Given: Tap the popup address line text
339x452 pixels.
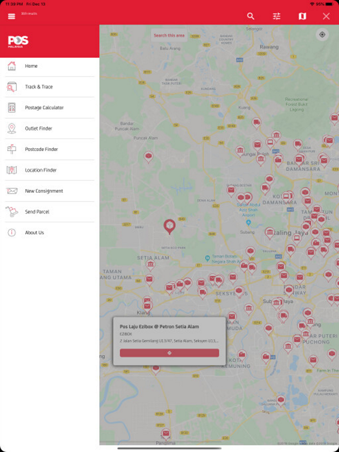Looking at the screenshot, I should click(169, 341).
